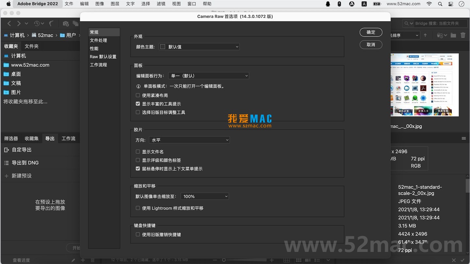Click the Bridge search magnifier icon
Viewport: 470px width, 264px height.
click(407, 23)
